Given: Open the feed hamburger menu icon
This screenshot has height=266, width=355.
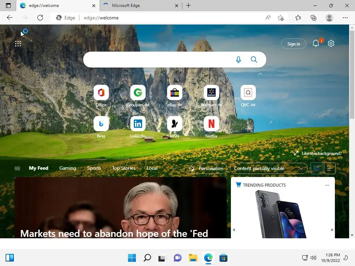Looking at the screenshot, I should point(17,169).
